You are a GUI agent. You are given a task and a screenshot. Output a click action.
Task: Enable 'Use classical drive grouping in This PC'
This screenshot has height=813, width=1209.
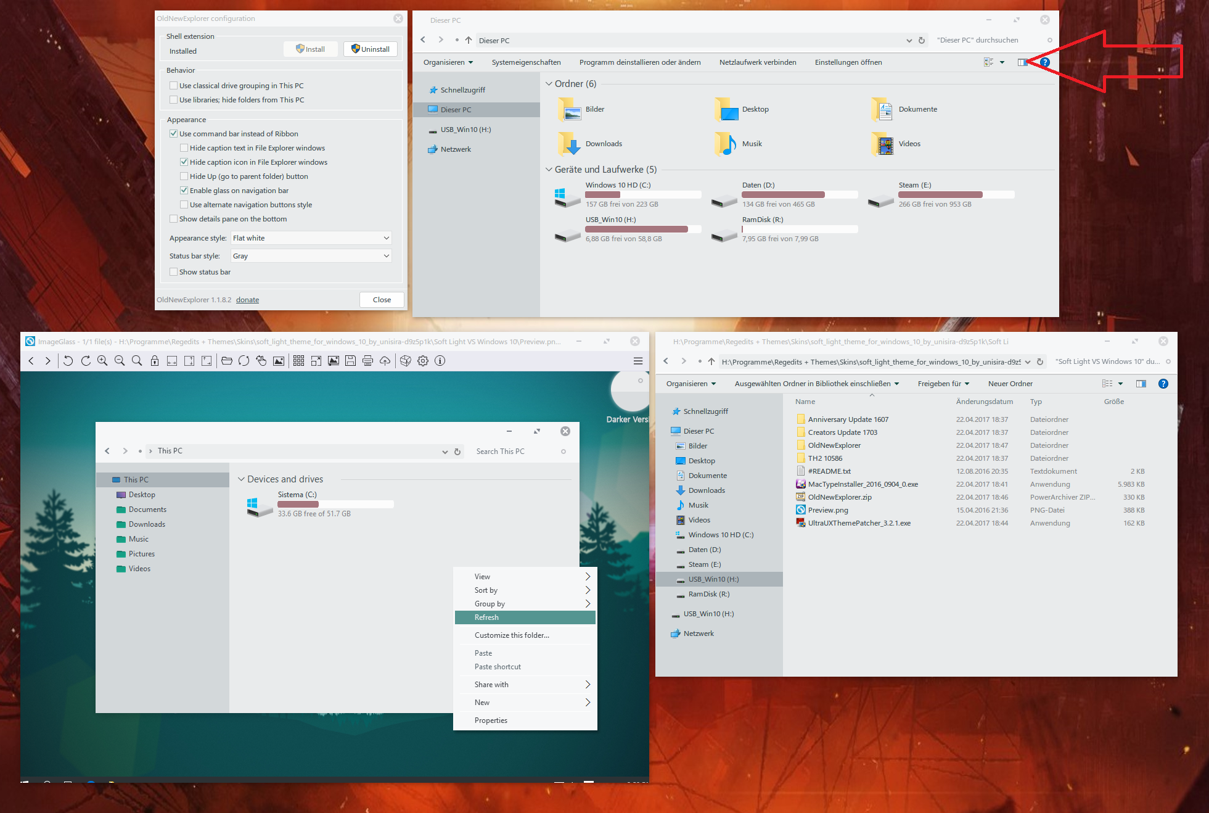[174, 86]
